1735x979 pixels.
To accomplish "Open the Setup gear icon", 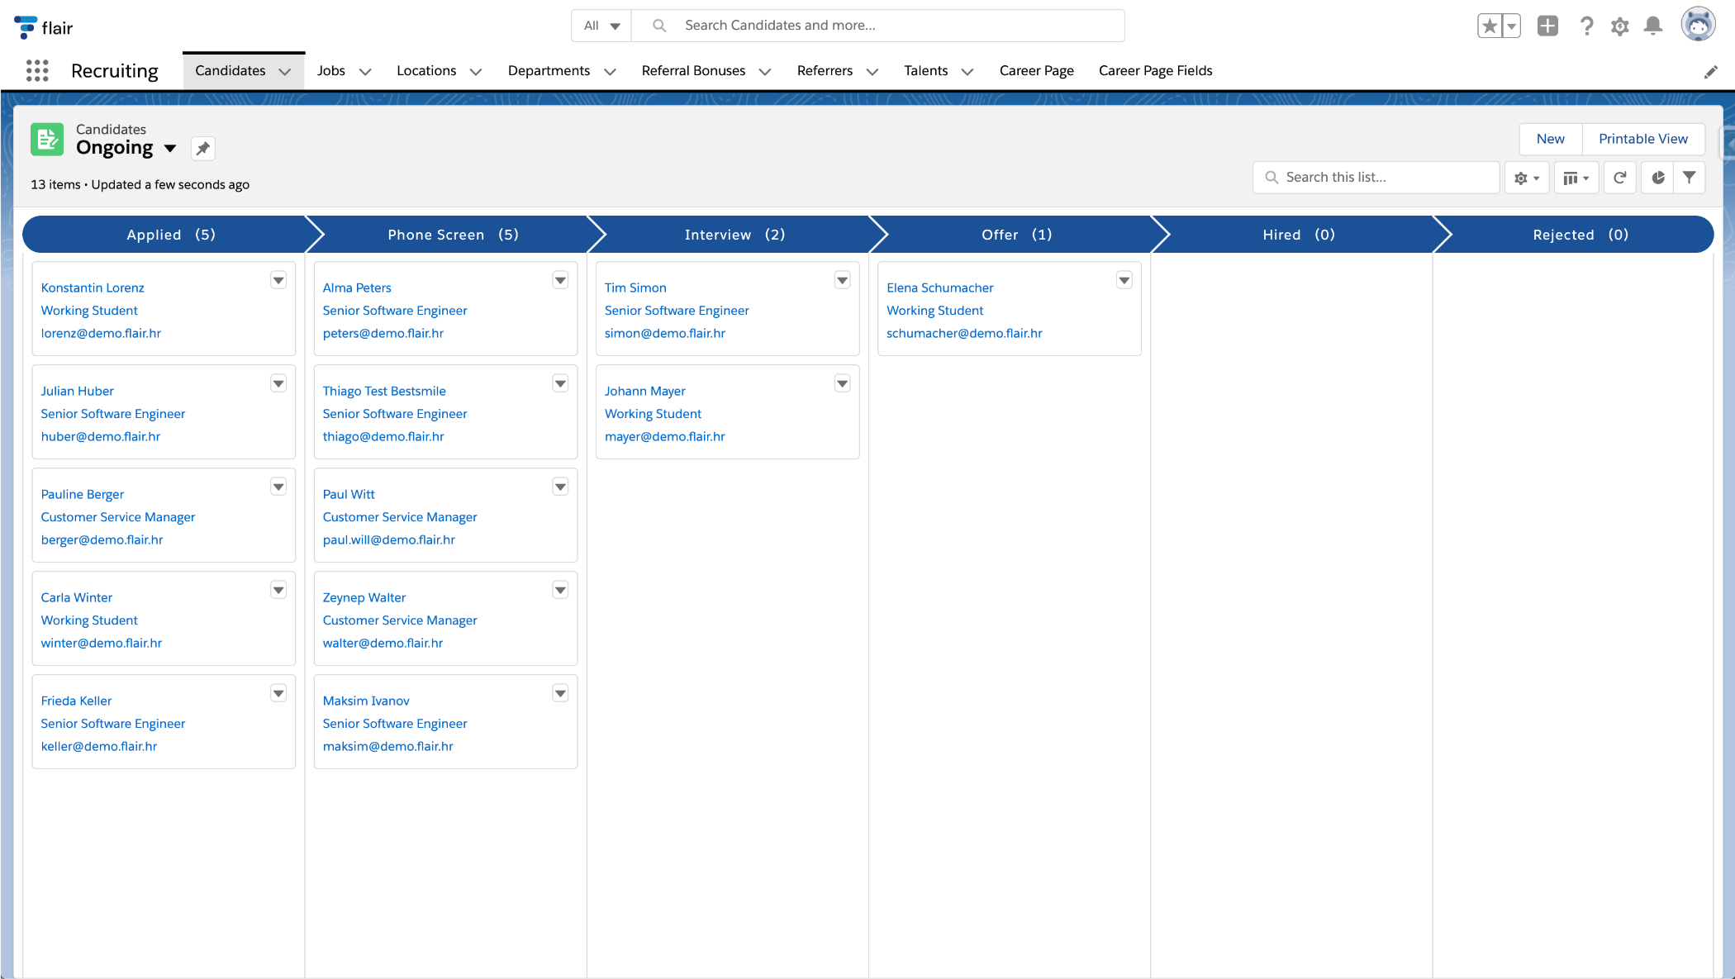I will (1619, 26).
